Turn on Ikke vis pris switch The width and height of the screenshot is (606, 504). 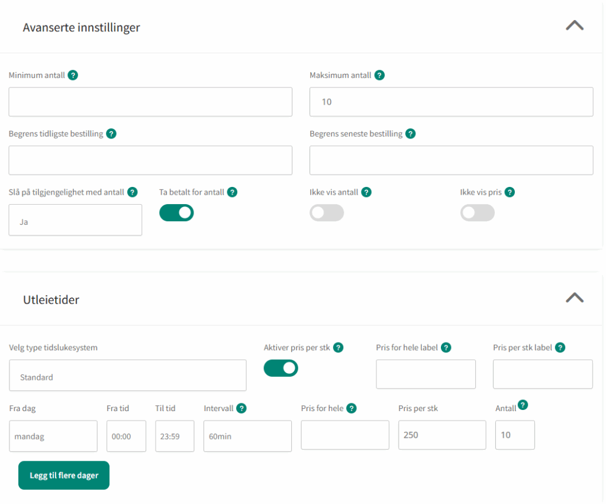coord(477,213)
